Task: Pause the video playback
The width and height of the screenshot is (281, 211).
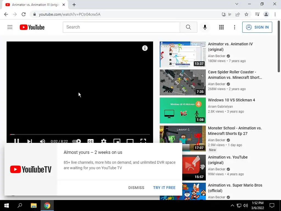Action: pyautogui.click(x=17, y=141)
